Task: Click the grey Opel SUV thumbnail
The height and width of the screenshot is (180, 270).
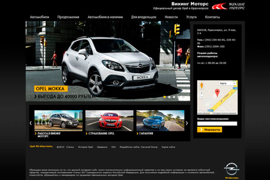Action: pos(58,121)
